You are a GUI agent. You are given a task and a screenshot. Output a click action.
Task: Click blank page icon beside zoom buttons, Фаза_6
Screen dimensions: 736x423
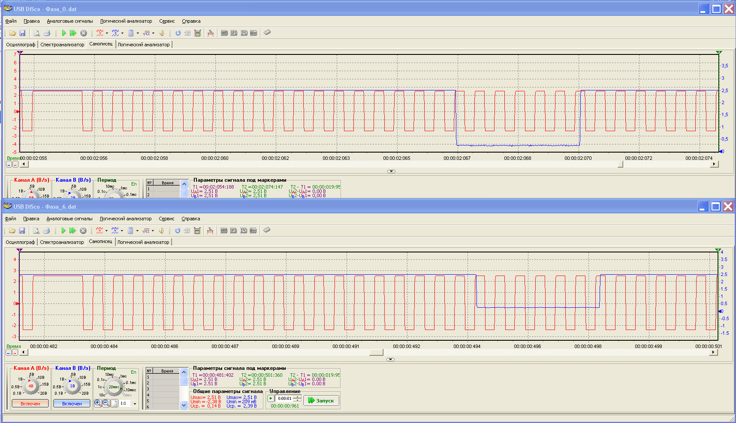(114, 403)
